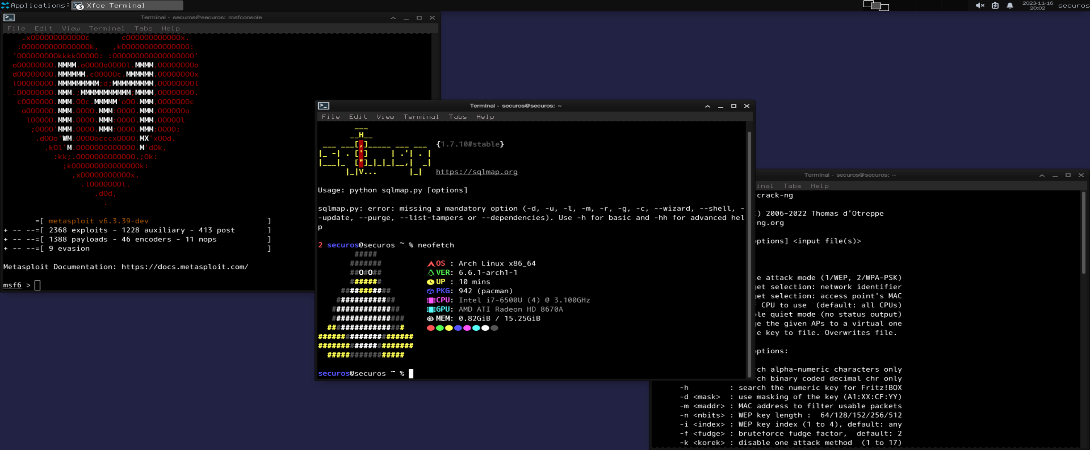Maximize the msfconsole terminal window
This screenshot has height=450, width=1090.
click(419, 17)
